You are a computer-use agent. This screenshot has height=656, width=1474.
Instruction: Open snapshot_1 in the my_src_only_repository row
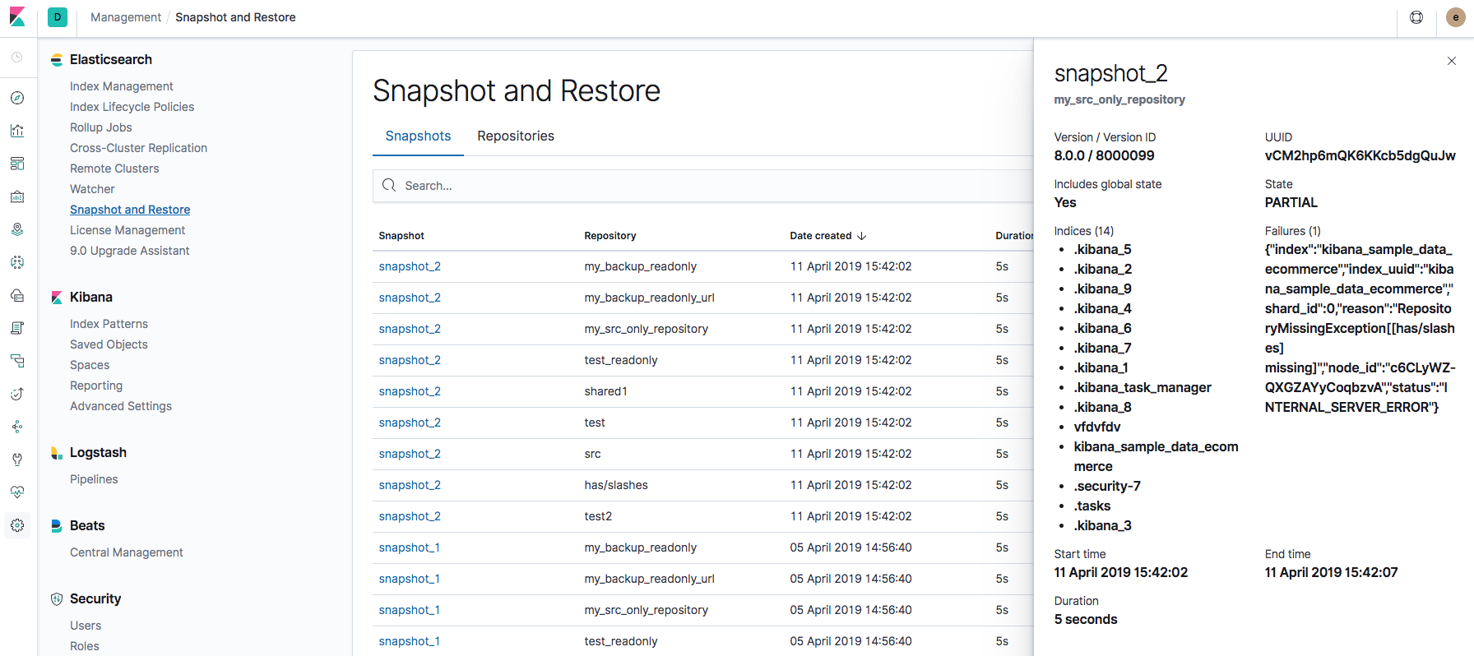[x=409, y=610]
